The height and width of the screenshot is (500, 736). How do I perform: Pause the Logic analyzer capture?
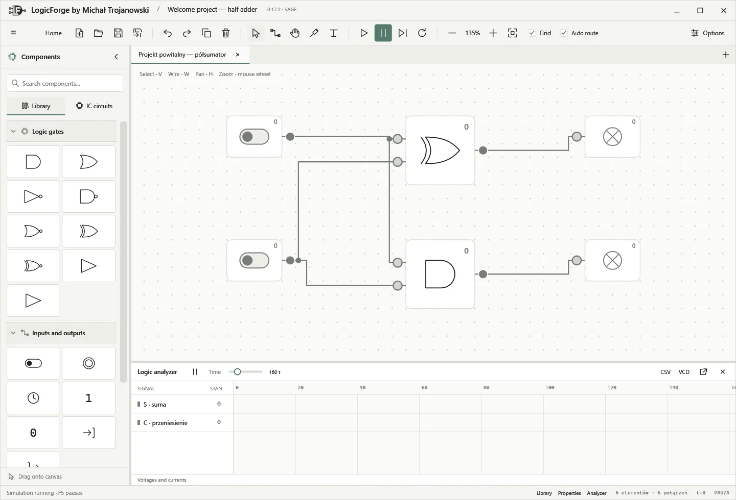pos(195,372)
